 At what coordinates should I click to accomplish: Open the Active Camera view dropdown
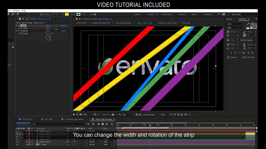[150, 115]
